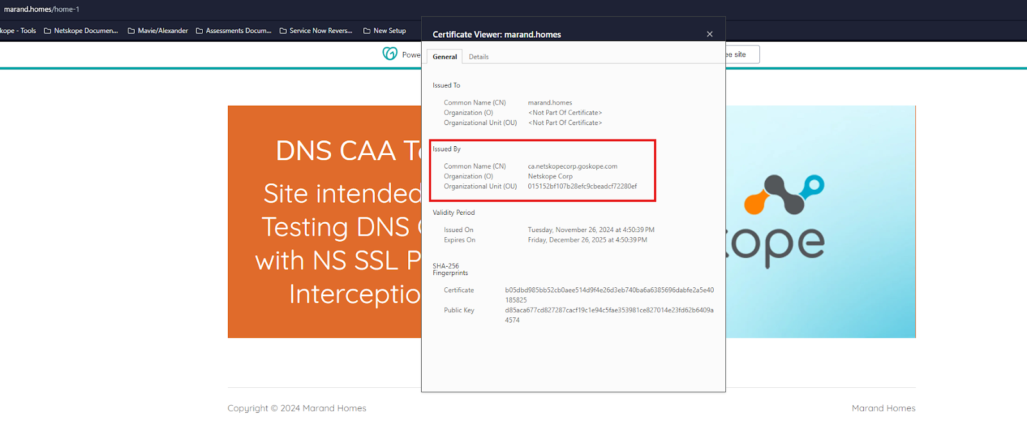The width and height of the screenshot is (1027, 443).
Task: Click the marand.homes/home-1 address text
Action: pos(42,10)
